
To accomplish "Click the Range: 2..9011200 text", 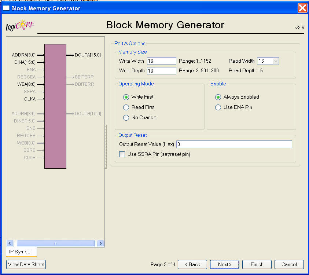I will (199, 70).
